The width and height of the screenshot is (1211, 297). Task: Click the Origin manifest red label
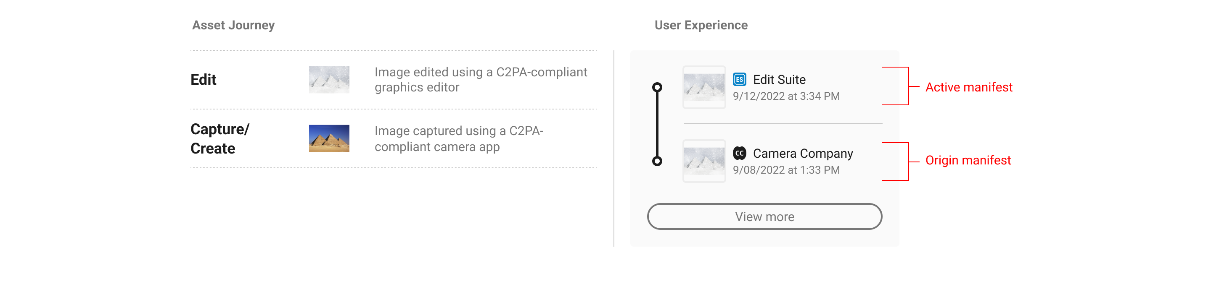(x=968, y=161)
